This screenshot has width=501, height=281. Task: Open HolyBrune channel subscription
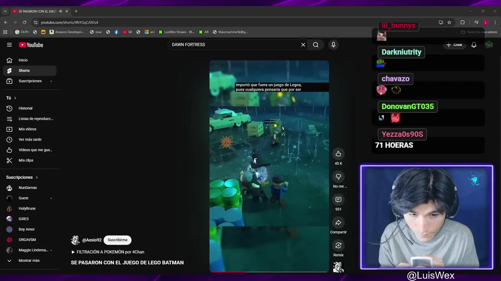[30, 208]
